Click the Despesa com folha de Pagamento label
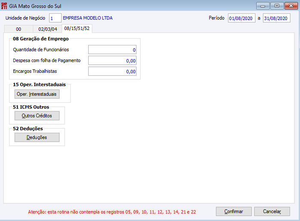 pyautogui.click(x=47, y=60)
